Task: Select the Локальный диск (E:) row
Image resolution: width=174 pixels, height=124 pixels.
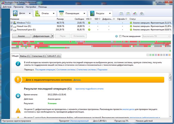Action: coord(26,29)
